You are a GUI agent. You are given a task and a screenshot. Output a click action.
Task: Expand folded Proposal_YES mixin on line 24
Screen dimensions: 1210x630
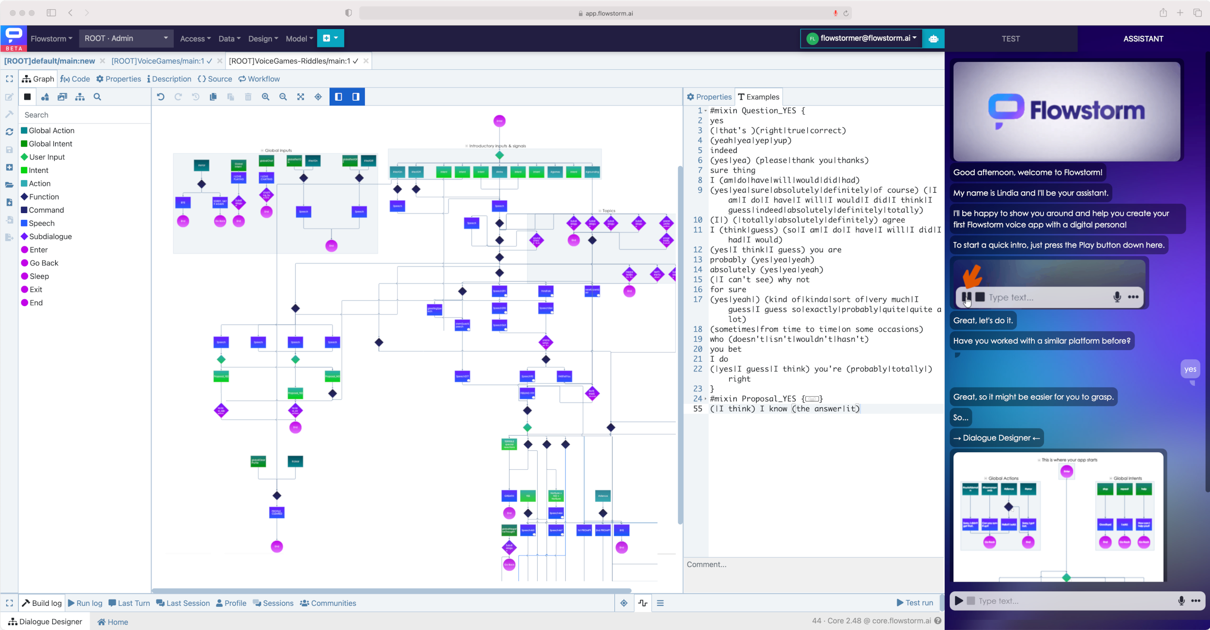click(x=812, y=399)
